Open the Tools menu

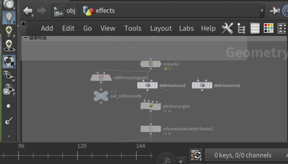coord(133,28)
